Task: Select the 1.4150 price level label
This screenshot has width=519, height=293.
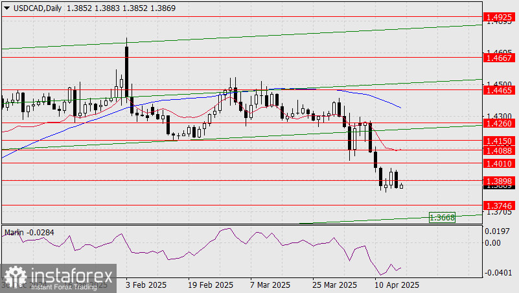Action: tap(499, 141)
